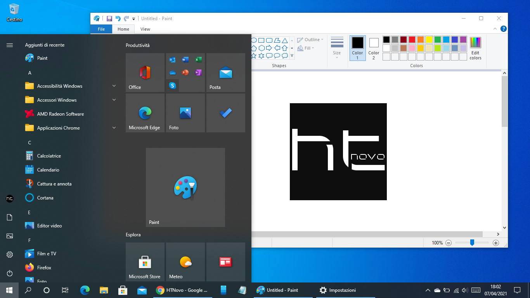Select the Oval shape tool
This screenshot has width=530, height=298.
click(254, 40)
